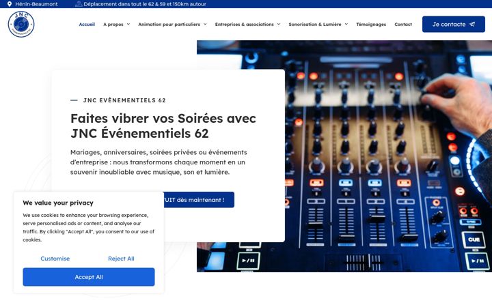Image resolution: width=492 pixels, height=307 pixels.
Task: Open the A propos menu
Action: point(113,24)
